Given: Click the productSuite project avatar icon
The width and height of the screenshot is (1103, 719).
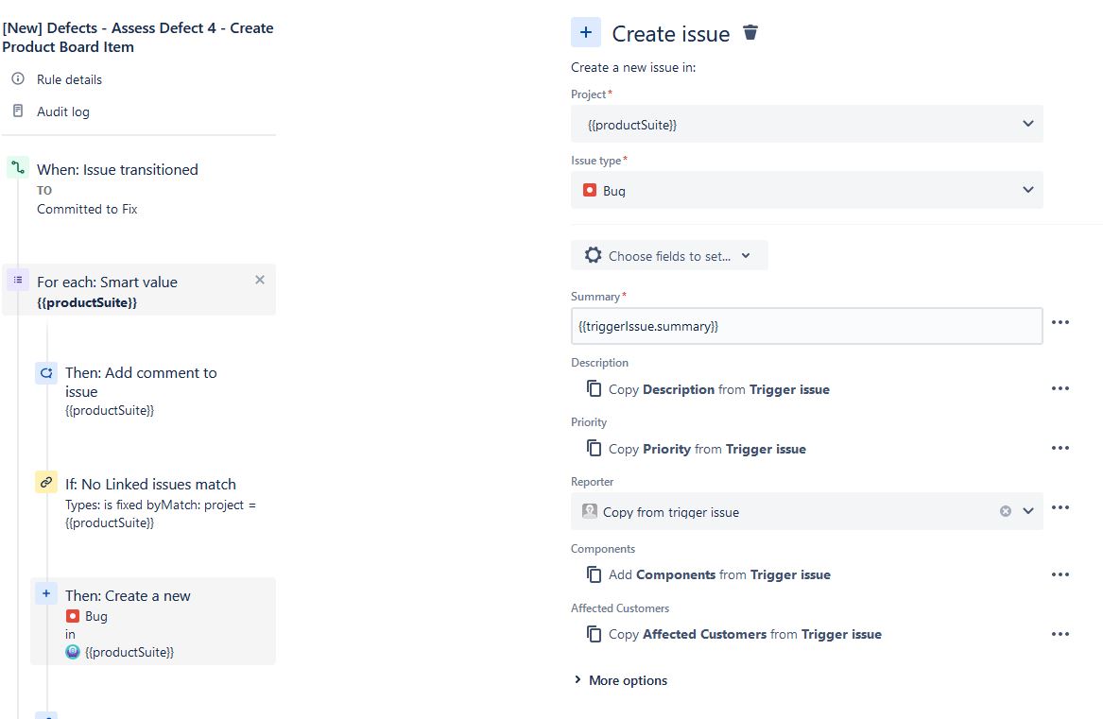Looking at the screenshot, I should 73,652.
